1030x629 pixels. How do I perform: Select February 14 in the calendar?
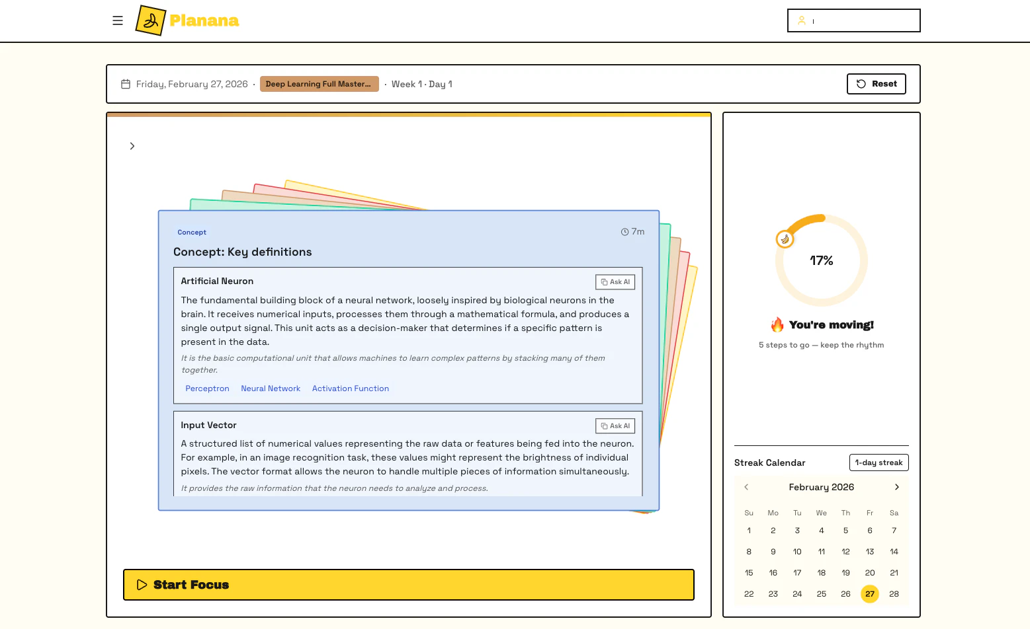[894, 552]
